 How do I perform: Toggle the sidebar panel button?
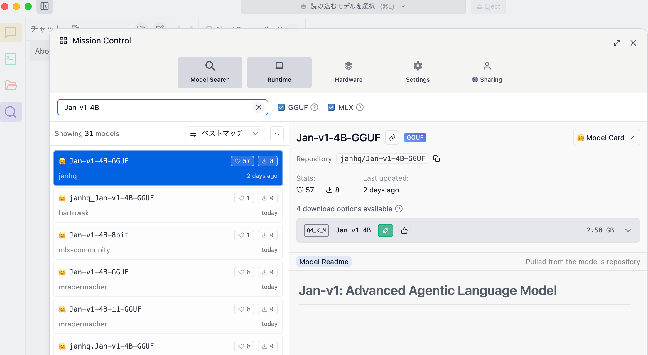(45, 6)
